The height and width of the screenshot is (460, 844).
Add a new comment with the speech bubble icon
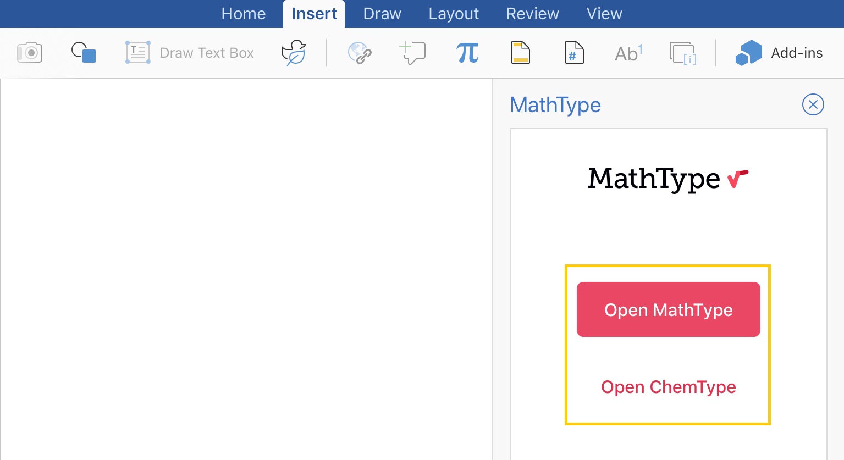coord(412,53)
